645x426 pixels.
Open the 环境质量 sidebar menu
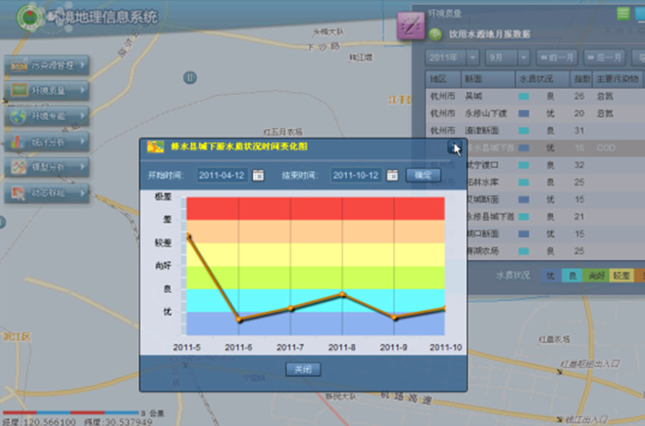pyautogui.click(x=47, y=91)
